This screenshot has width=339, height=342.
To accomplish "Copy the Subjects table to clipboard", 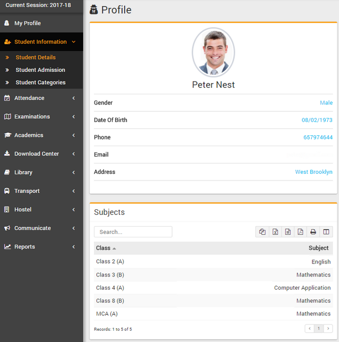I will click(x=262, y=232).
